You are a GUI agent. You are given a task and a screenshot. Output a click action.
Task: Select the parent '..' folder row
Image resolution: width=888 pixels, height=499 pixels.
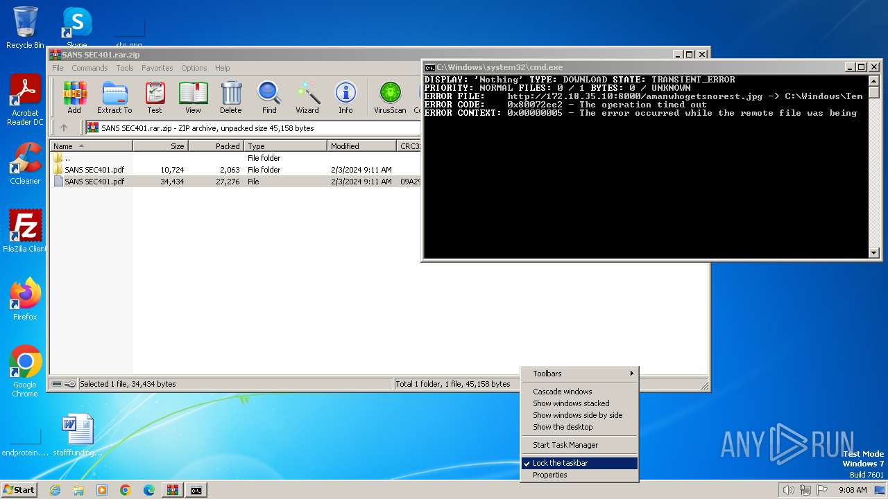pos(235,158)
